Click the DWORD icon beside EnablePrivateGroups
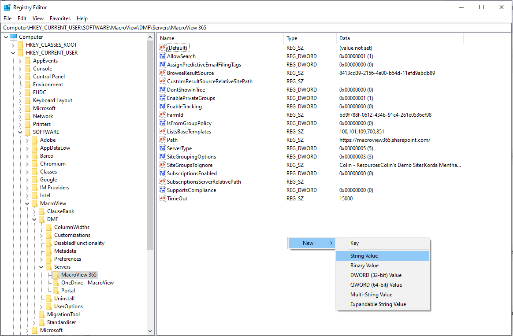Screen dimensions: 513x336 coord(162,98)
